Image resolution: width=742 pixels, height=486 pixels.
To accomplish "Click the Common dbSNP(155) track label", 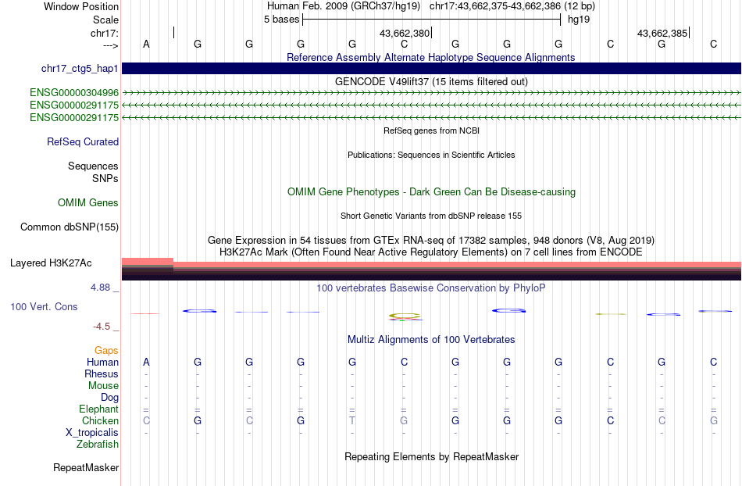I will click(x=70, y=227).
